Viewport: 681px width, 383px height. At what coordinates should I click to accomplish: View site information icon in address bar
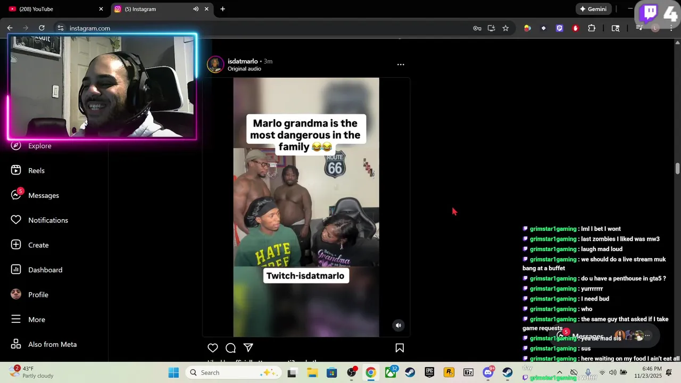pyautogui.click(x=61, y=28)
